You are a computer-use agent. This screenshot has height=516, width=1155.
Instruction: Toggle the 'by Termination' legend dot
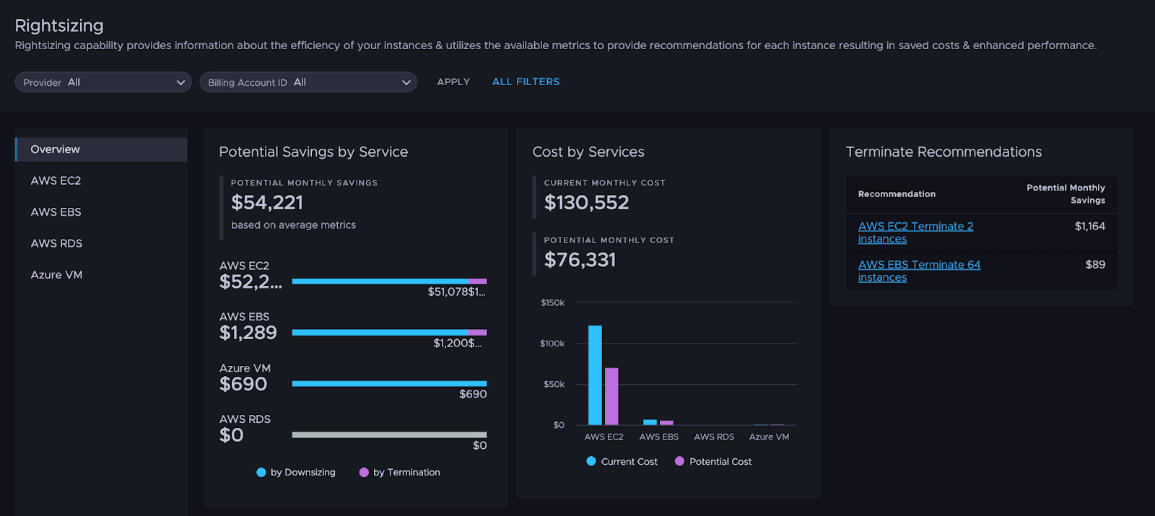click(x=364, y=473)
